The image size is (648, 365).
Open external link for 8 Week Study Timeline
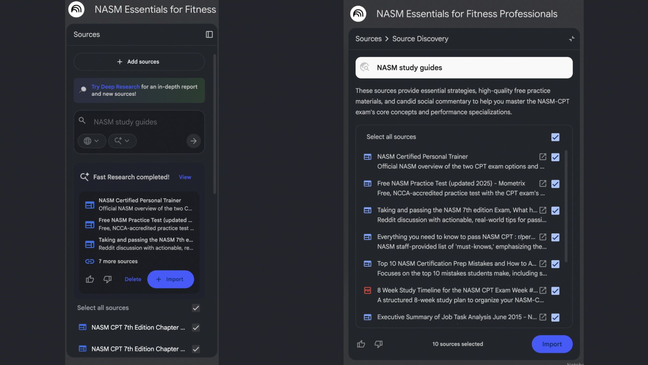click(x=543, y=291)
